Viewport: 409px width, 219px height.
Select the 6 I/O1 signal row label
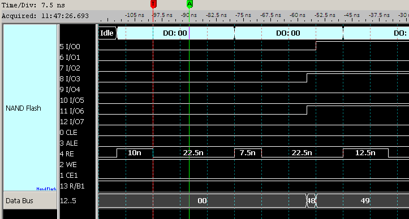coord(70,57)
